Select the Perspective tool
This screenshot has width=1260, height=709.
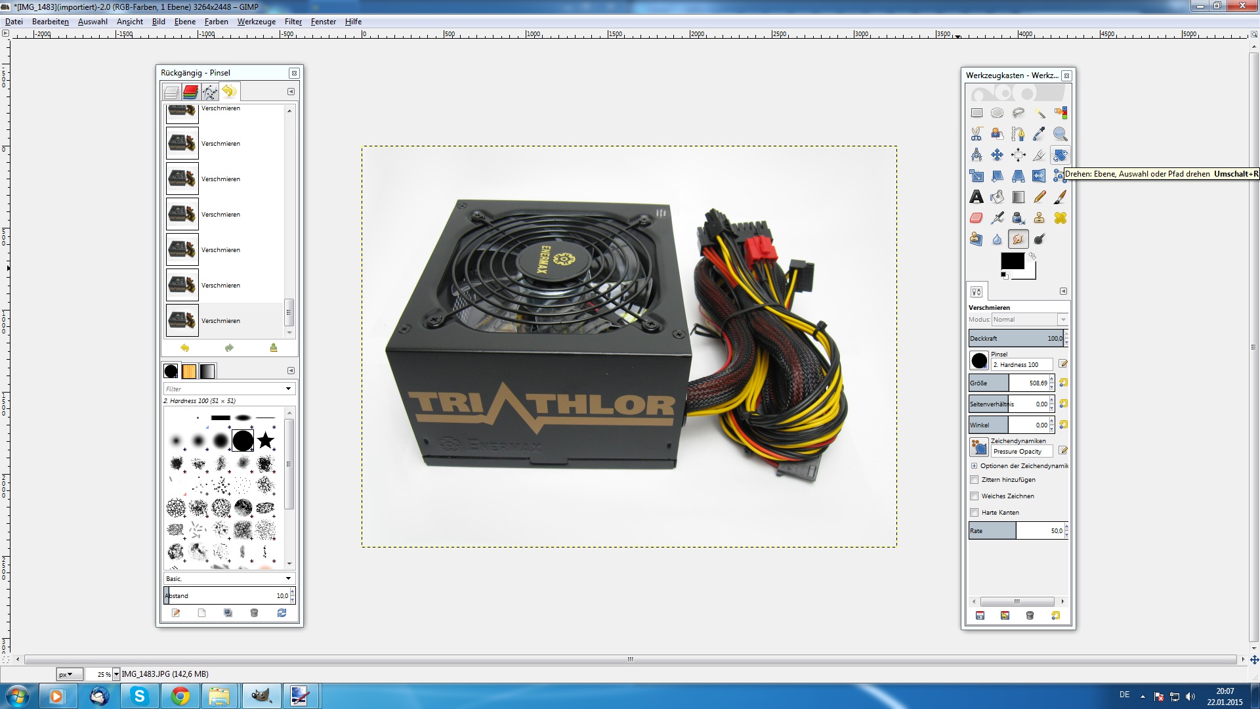tap(1018, 176)
